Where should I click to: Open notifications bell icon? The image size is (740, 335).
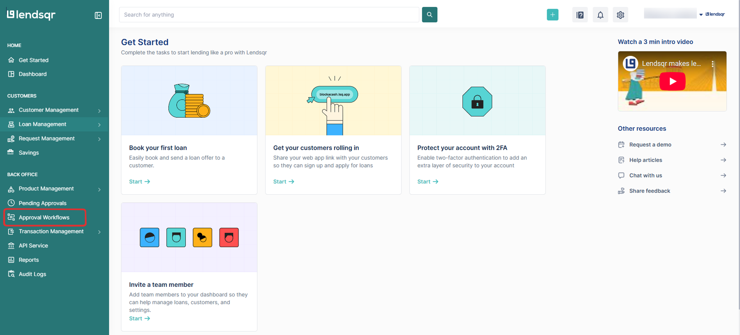(x=600, y=15)
